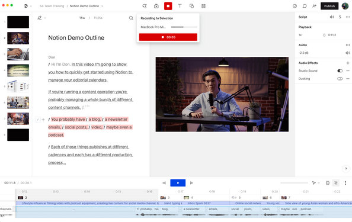Select scene 8 black thumbnail
Image resolution: width=352 pixels, height=222 pixels.
(x=18, y=135)
